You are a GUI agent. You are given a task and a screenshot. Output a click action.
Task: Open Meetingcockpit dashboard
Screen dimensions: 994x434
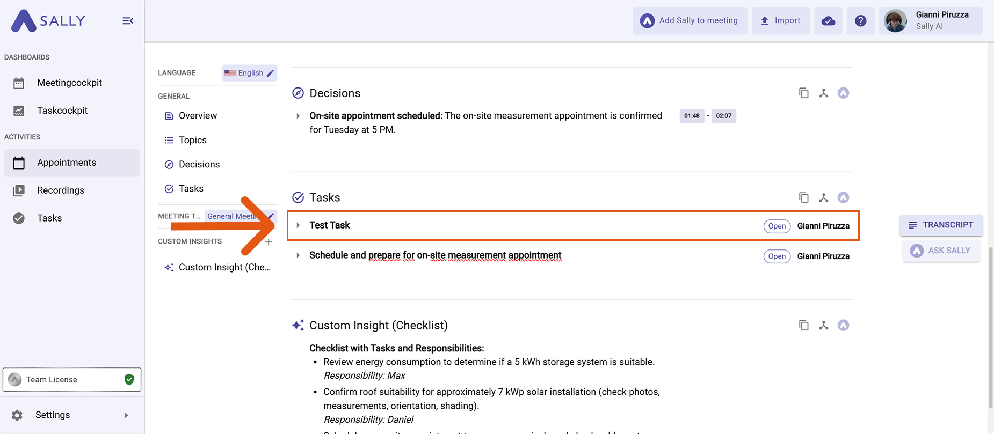[69, 83]
